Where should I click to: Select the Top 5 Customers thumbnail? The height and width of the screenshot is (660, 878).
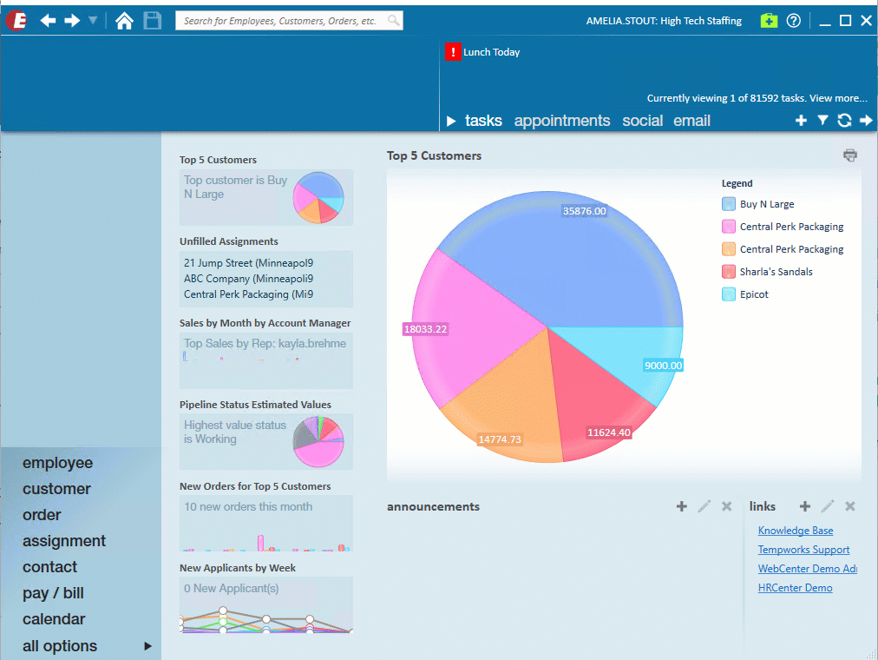click(266, 198)
